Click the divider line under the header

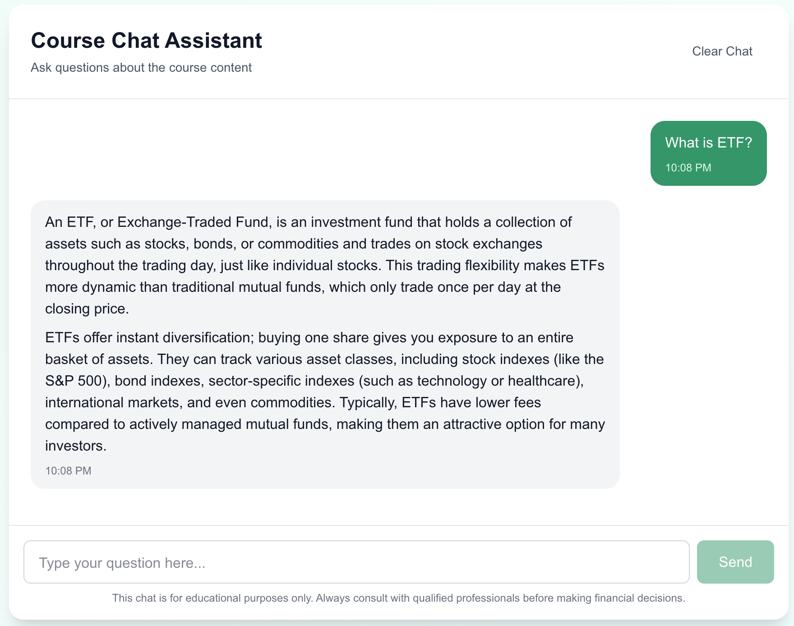click(397, 97)
